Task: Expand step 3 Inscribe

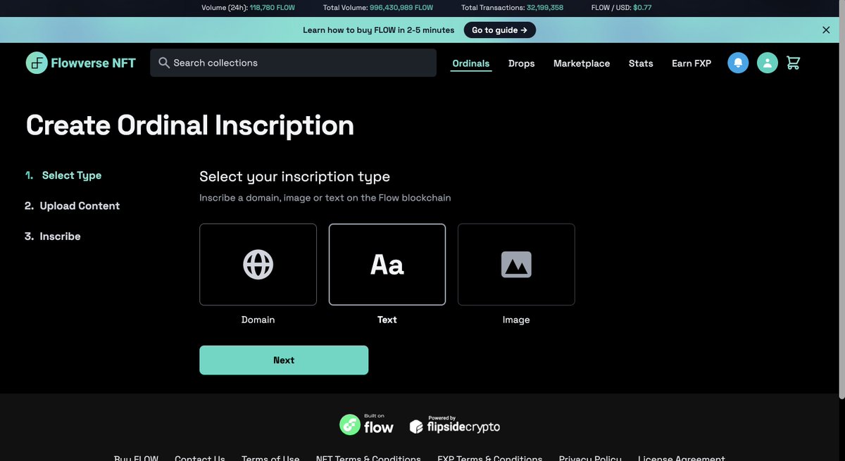Action: (61, 235)
